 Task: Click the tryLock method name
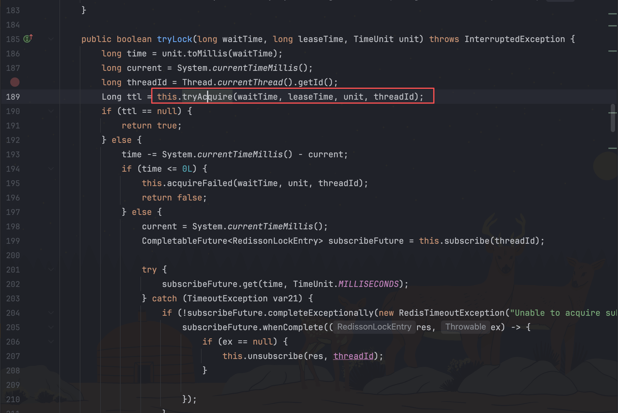pyautogui.click(x=174, y=39)
